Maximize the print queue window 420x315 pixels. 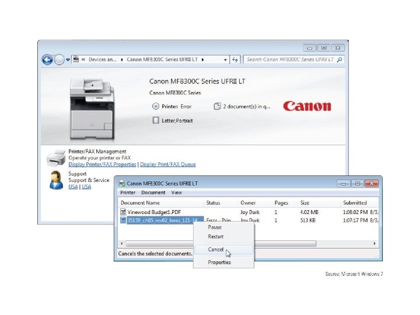358,184
